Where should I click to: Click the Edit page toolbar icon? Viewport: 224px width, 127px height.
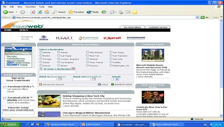click(x=128, y=12)
